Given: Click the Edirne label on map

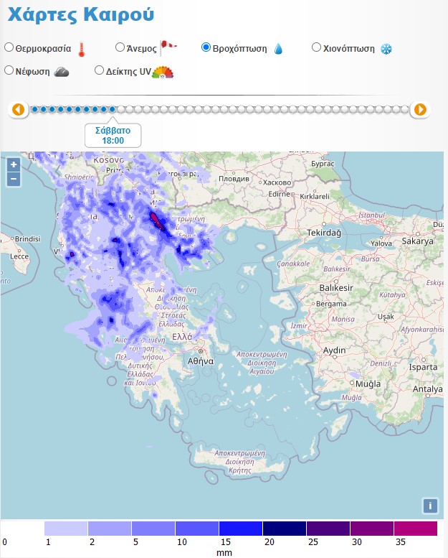Looking at the screenshot, I should coord(280,194).
